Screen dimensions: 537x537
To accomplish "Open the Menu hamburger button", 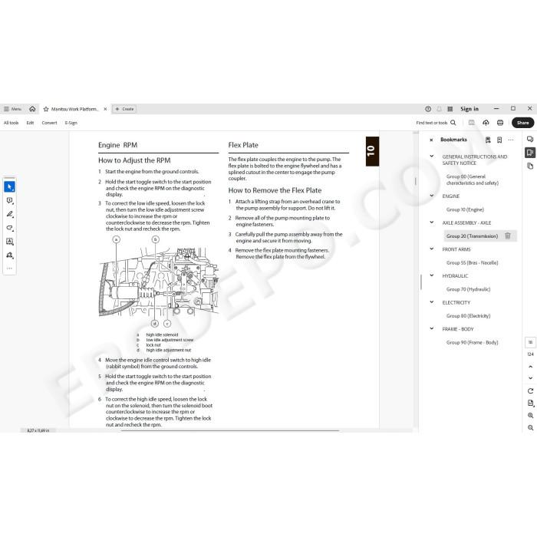I will (12, 109).
